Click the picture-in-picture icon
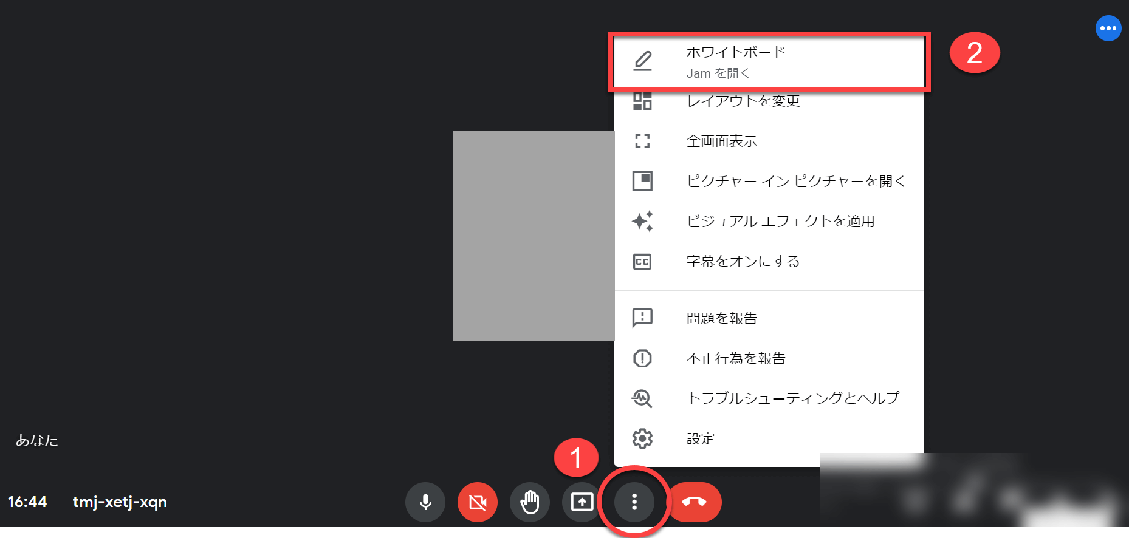 coord(642,181)
